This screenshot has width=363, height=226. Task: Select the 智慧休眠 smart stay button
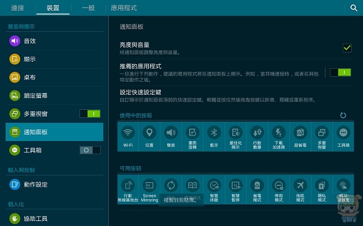214,190
